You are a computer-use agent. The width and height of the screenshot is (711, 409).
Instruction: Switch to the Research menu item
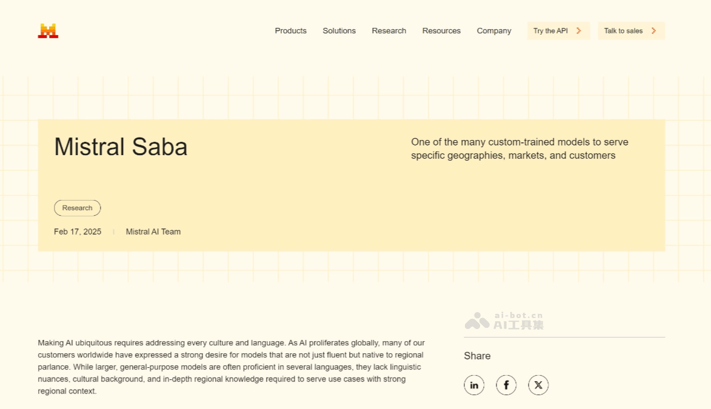pyautogui.click(x=389, y=31)
